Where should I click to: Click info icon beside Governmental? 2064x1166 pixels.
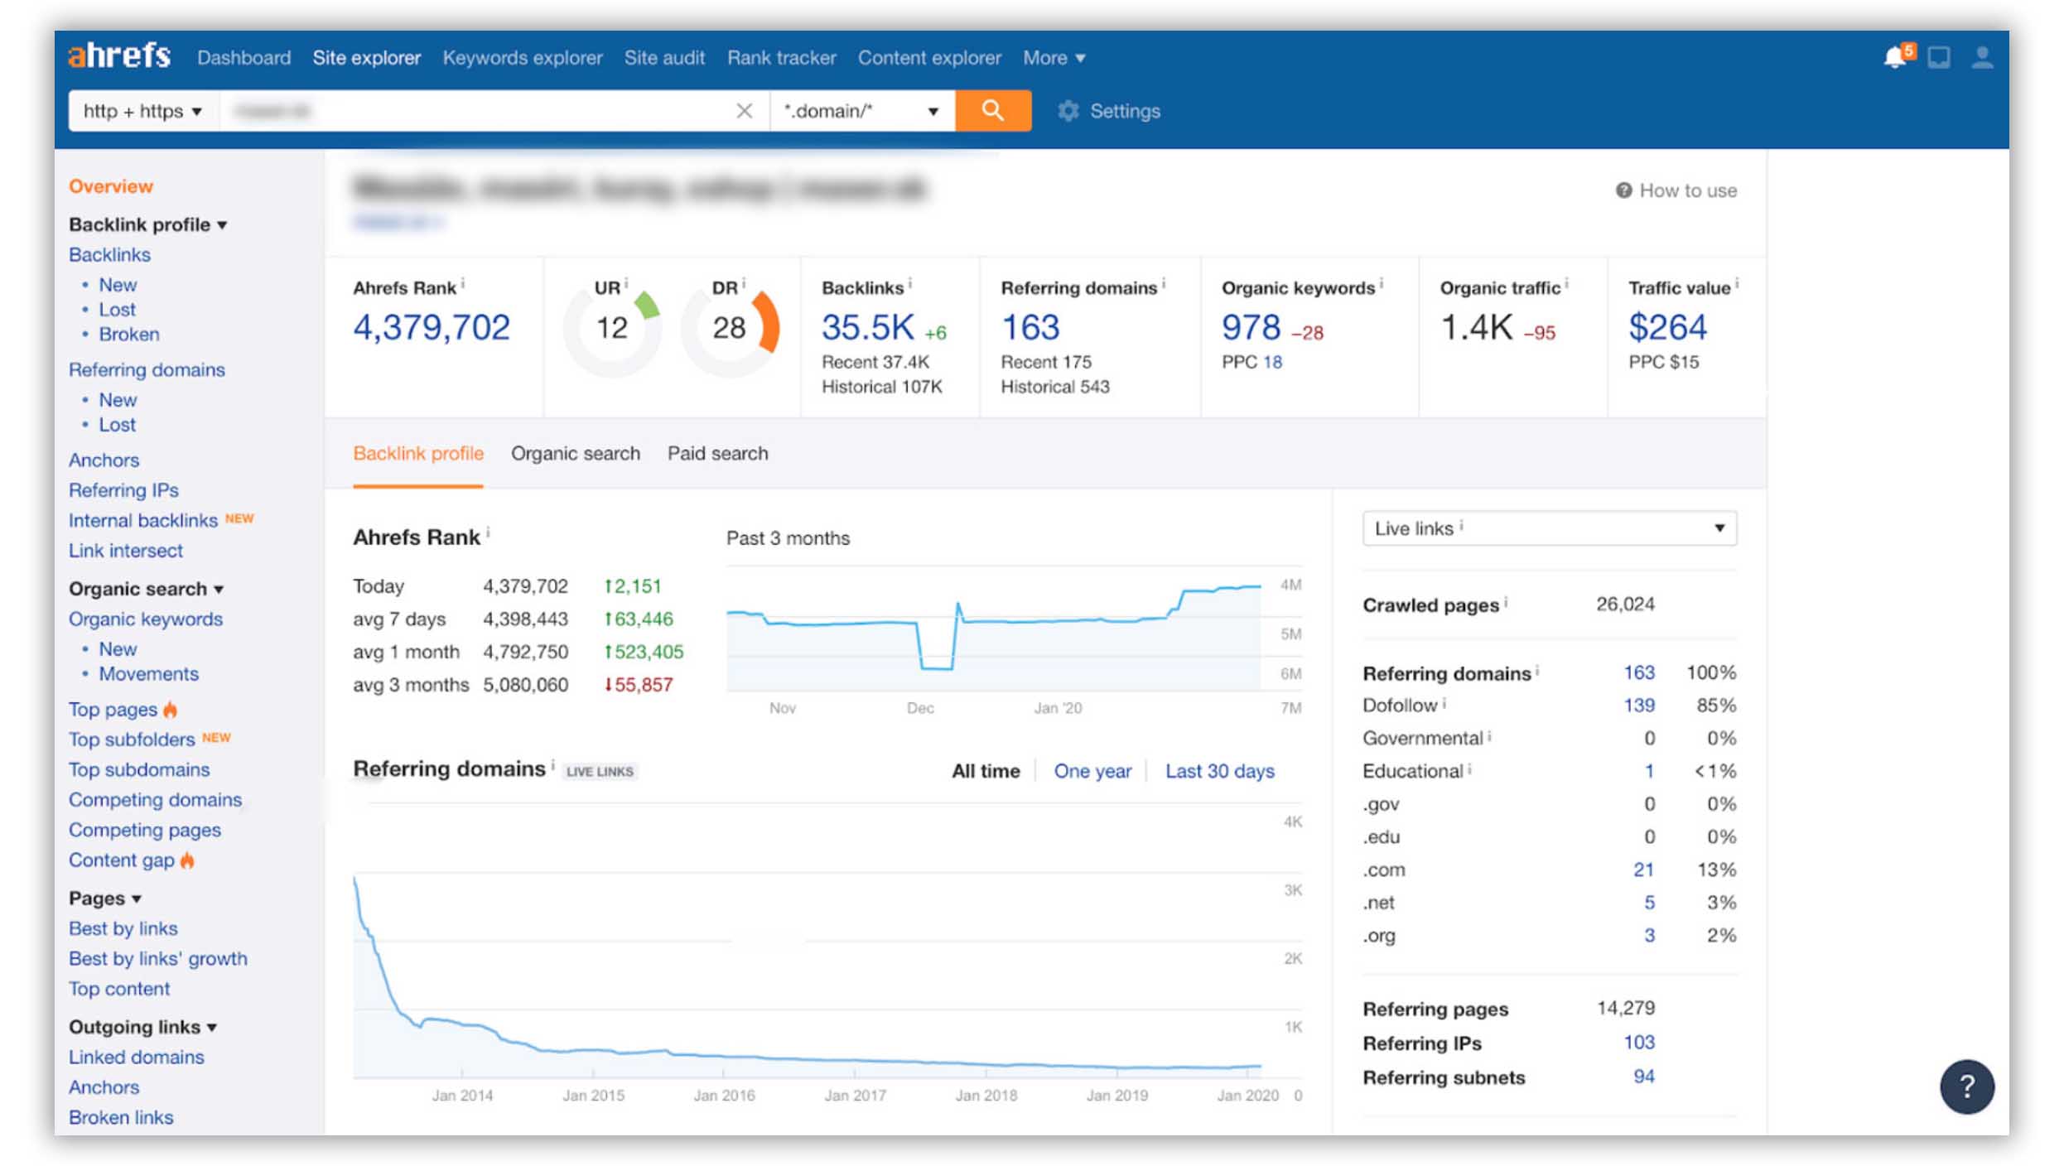click(1488, 735)
